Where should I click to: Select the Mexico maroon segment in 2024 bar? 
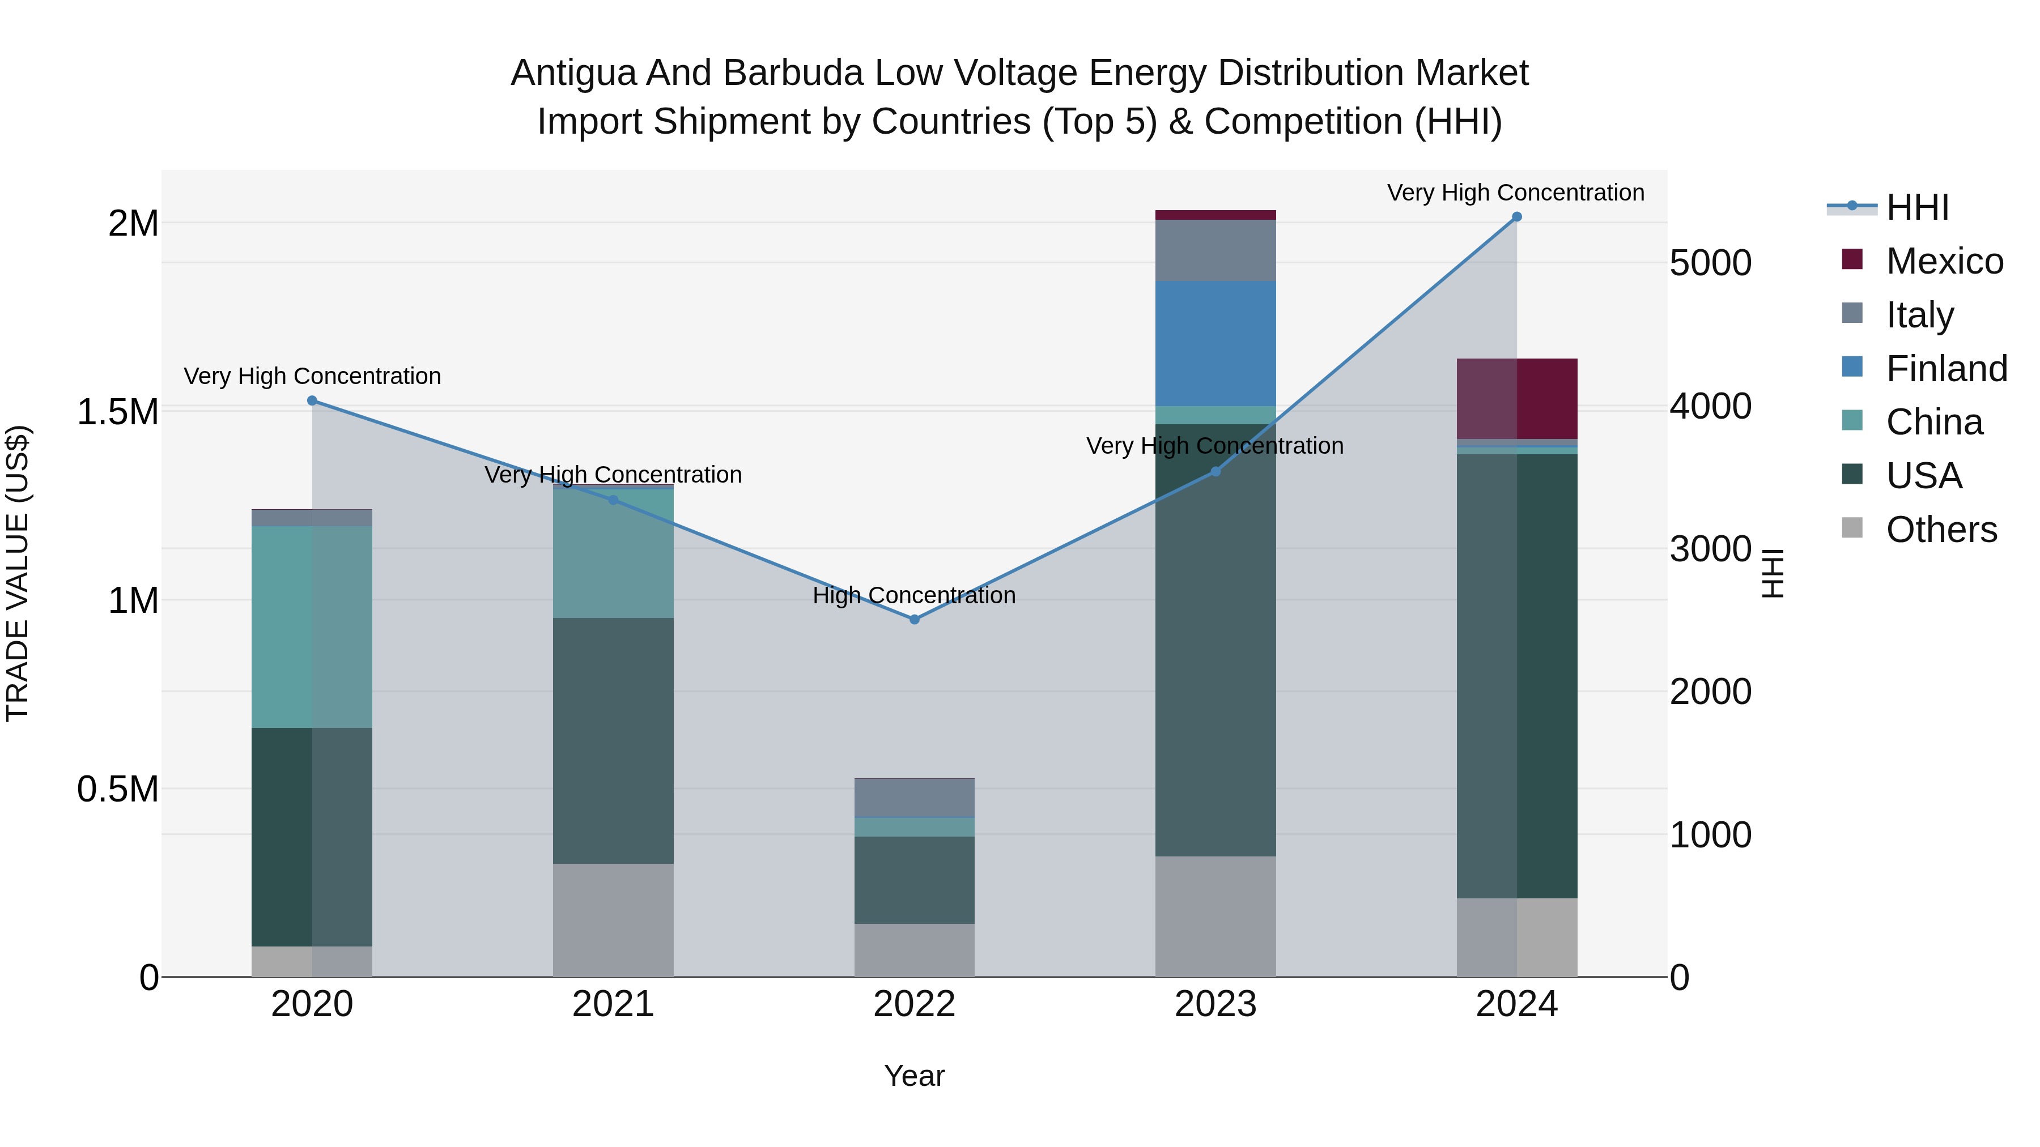pyautogui.click(x=1518, y=399)
